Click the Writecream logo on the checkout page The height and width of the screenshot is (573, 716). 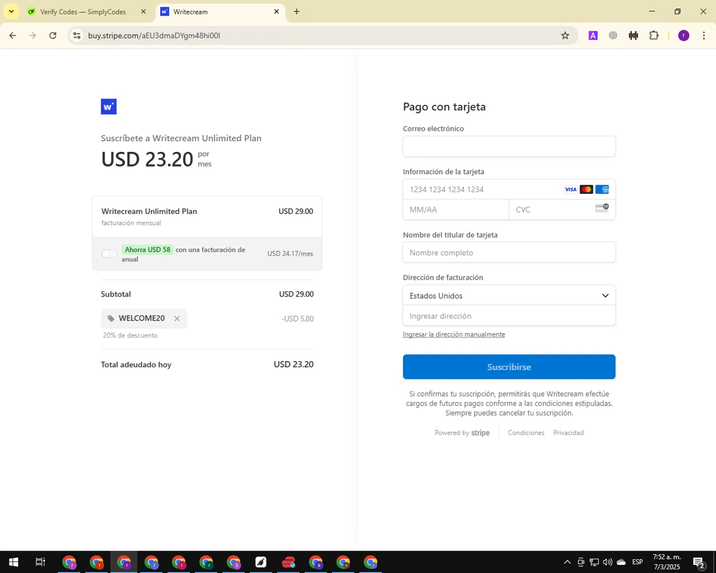108,106
